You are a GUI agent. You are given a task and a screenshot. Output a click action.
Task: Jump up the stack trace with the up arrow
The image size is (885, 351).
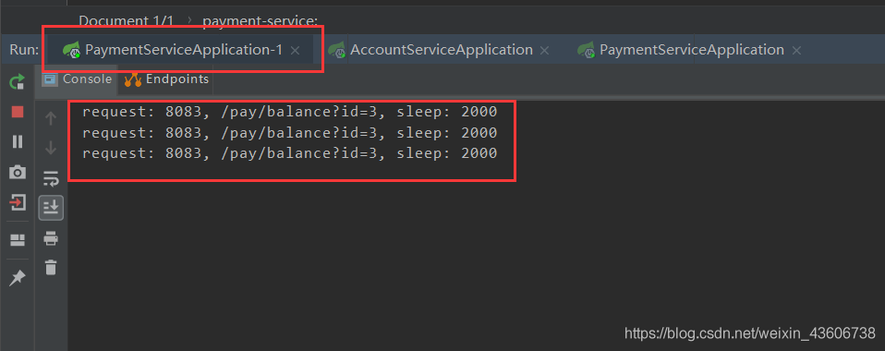51,118
